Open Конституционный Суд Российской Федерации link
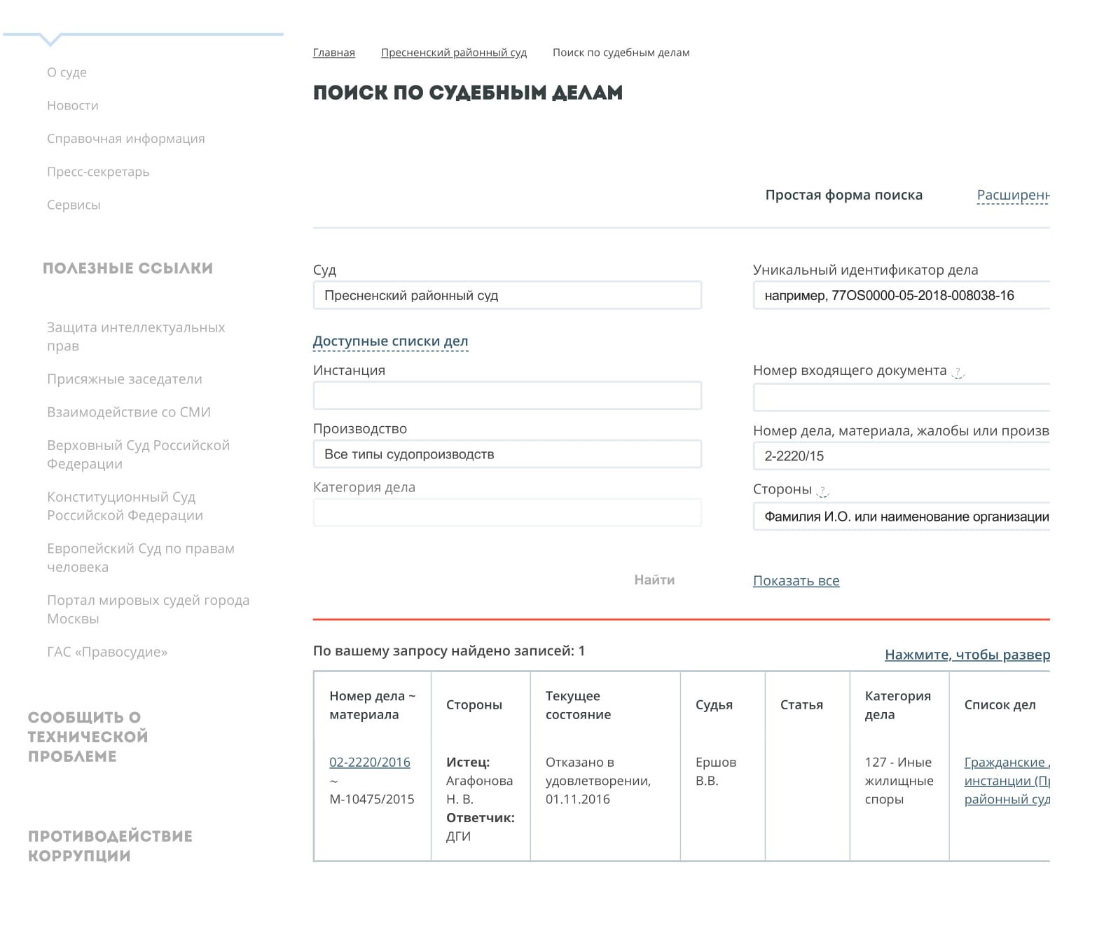Viewport: 1118px width, 928px height. coord(125,506)
